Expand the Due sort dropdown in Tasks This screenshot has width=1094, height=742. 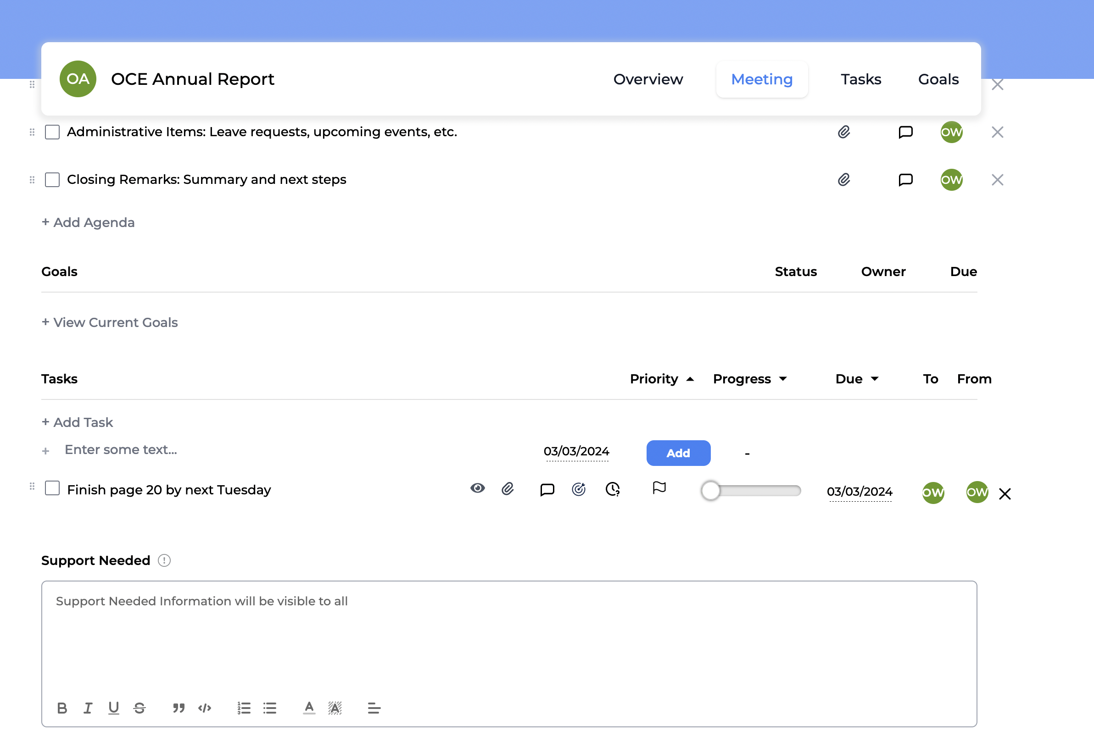[x=874, y=379]
